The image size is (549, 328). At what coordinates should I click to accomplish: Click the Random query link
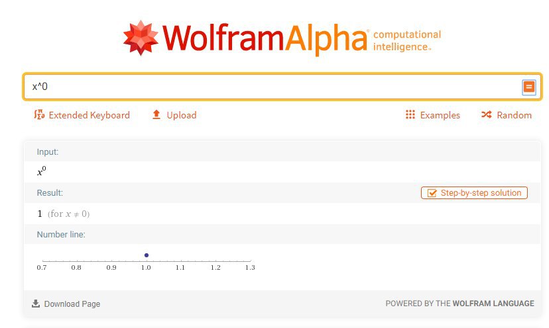click(507, 115)
